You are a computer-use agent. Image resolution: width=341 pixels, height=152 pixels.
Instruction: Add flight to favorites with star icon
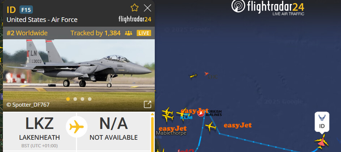135,8
